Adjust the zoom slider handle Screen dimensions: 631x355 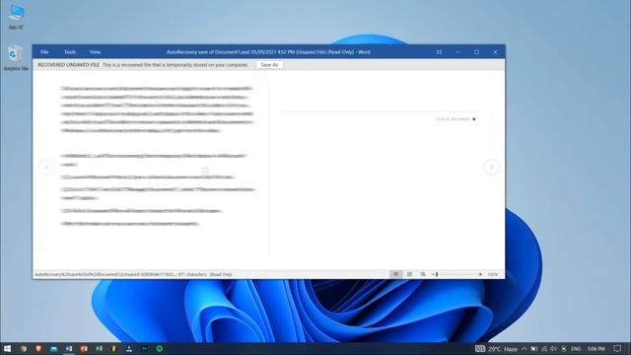point(437,274)
